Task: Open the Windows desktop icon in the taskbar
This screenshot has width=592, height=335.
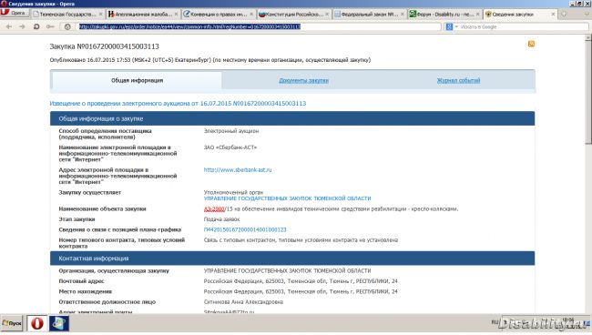Action: (x=59, y=323)
